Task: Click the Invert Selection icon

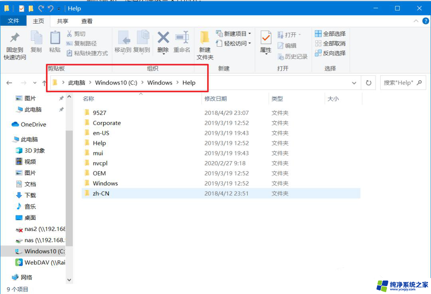Action: [x=318, y=53]
